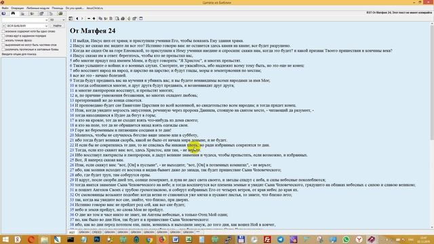
Task: Go forward with the right arrow
Action: point(82,18)
